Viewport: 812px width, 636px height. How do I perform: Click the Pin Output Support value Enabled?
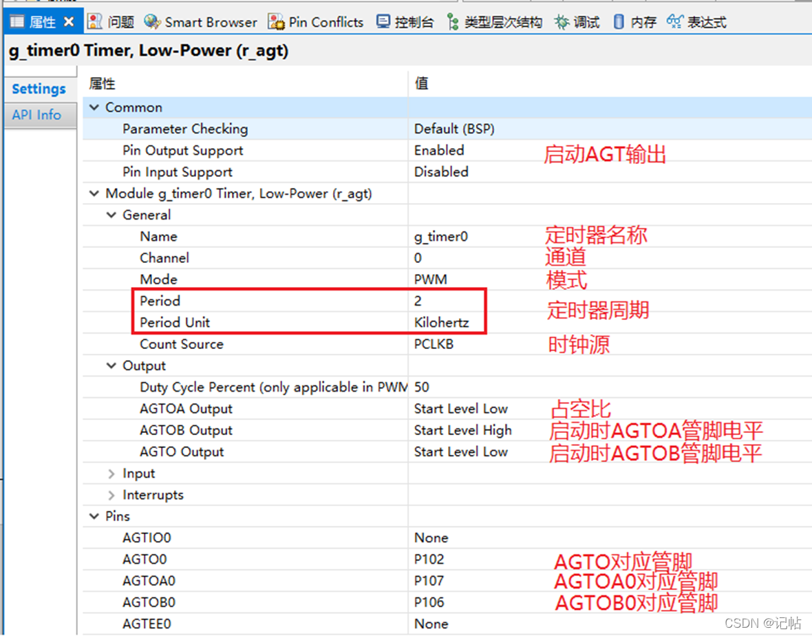pos(439,150)
